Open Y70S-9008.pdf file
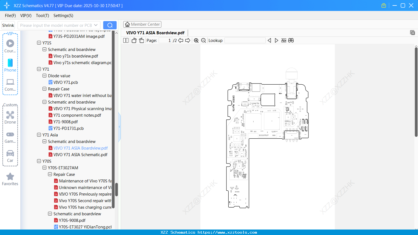The image size is (418, 235). [x=70, y=220]
